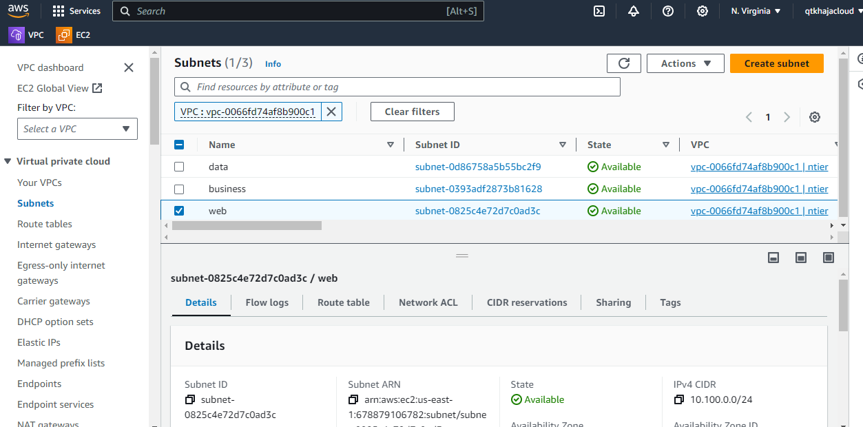Screen dimensions: 863x427
Task: Refresh the subnets list
Action: pos(623,63)
